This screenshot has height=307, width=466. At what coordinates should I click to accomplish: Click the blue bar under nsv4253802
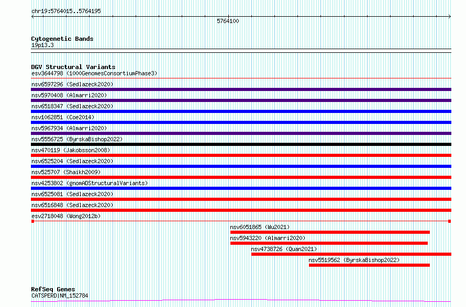(x=241, y=188)
